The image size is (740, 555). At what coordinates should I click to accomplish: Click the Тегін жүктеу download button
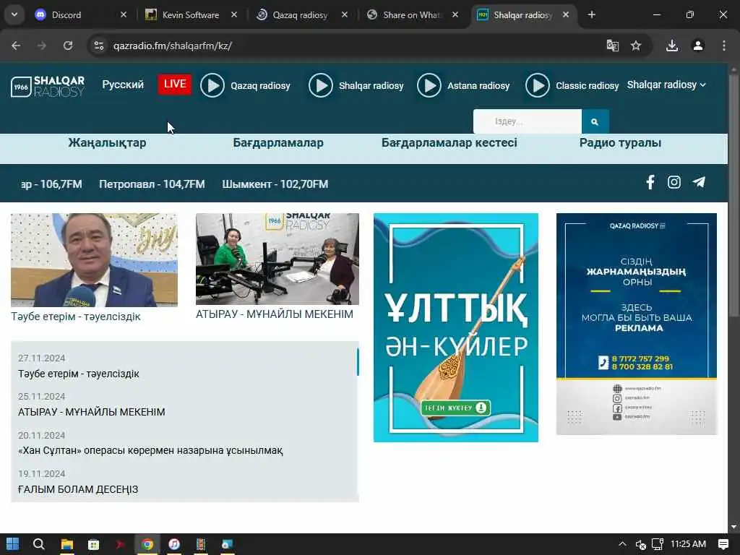tap(455, 408)
